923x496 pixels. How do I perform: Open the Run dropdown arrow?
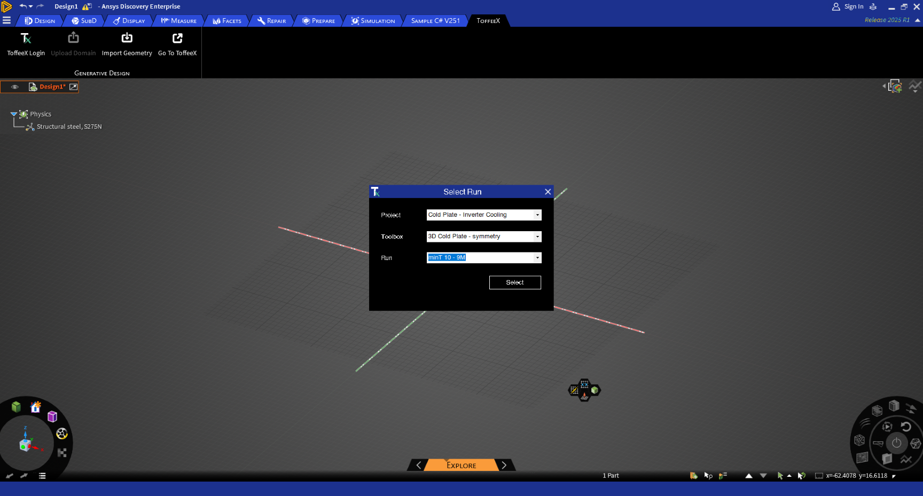point(537,257)
